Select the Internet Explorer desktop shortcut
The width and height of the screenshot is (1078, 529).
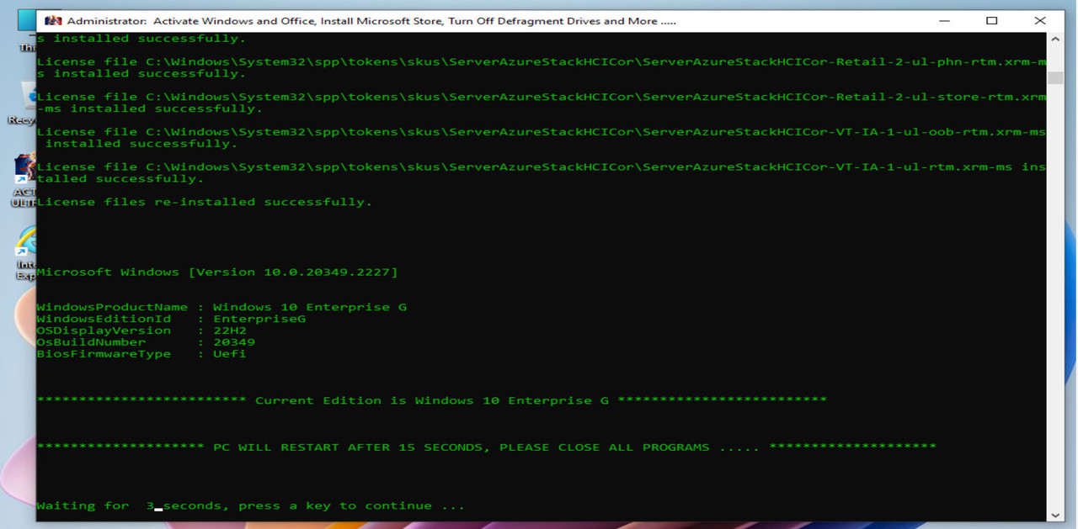(x=24, y=252)
